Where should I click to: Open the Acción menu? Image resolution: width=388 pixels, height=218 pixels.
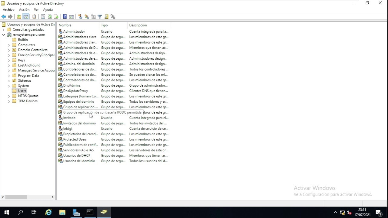tap(24, 10)
